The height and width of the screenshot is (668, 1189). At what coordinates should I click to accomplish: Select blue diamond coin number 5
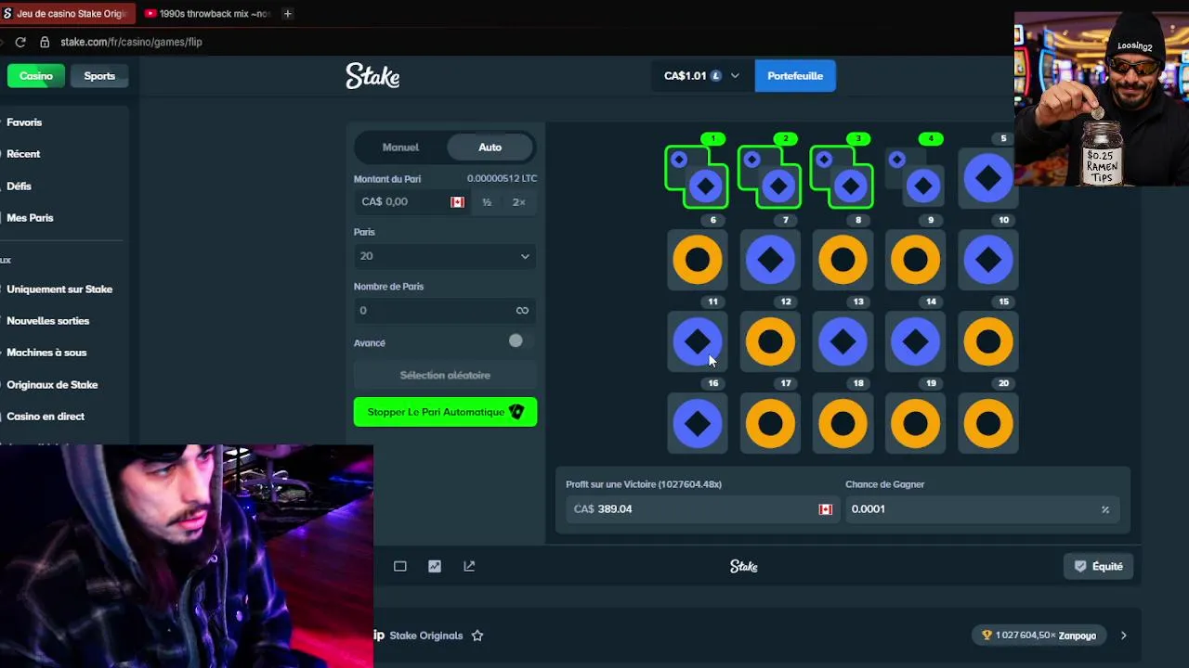tap(987, 178)
